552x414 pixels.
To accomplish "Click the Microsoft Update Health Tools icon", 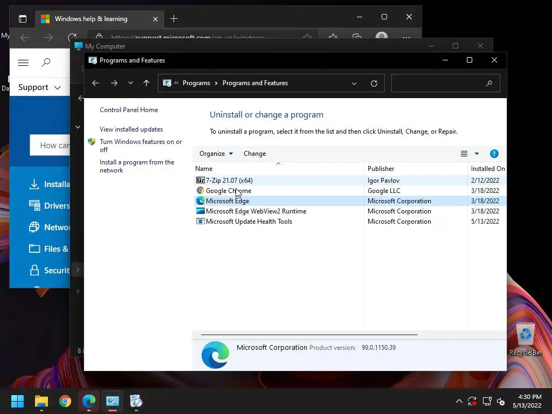I will 201,221.
